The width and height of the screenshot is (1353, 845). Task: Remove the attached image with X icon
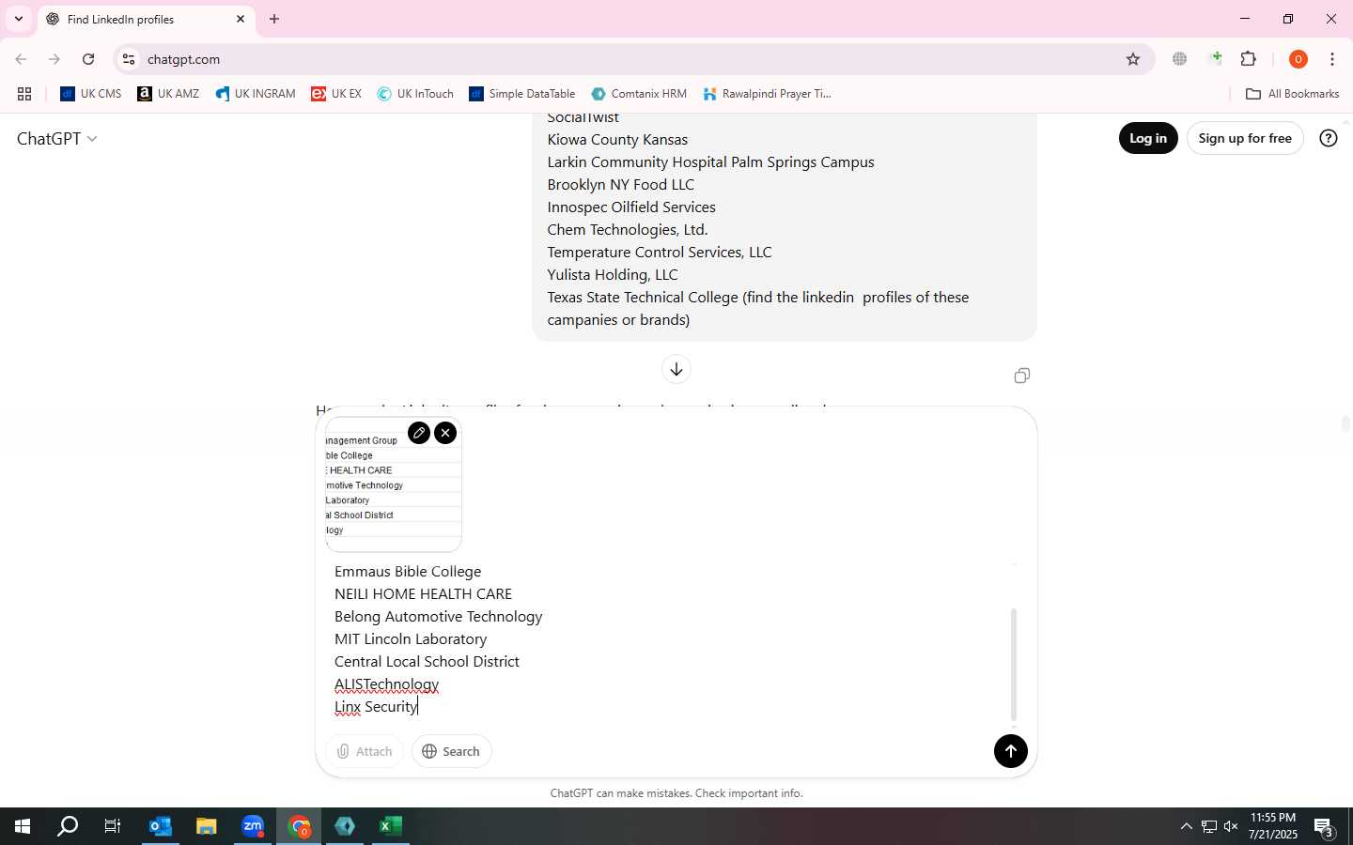click(x=445, y=433)
